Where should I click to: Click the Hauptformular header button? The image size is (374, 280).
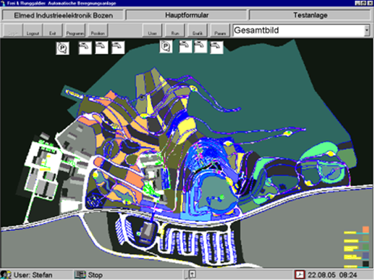(x=187, y=15)
